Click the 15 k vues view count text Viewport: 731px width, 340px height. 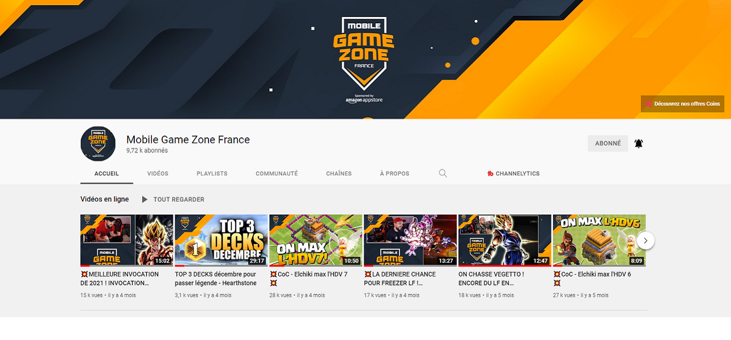tap(92, 295)
